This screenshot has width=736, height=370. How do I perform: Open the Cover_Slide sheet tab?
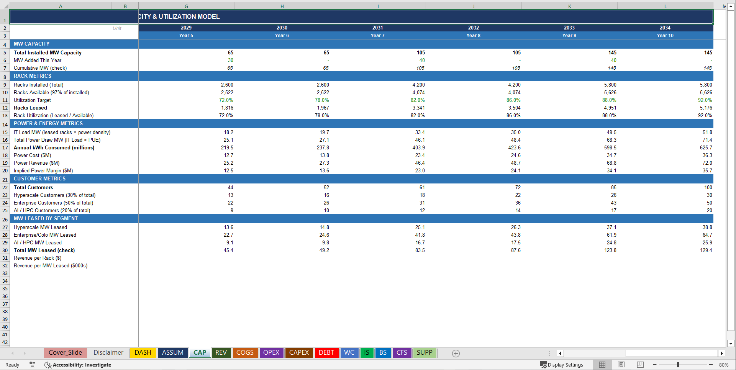click(x=65, y=353)
